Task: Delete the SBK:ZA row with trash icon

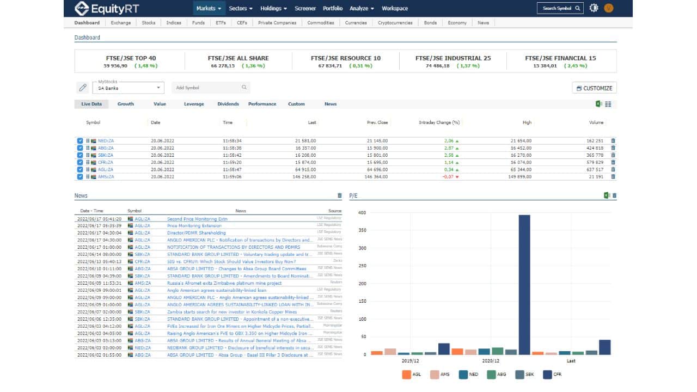Action: [613, 155]
